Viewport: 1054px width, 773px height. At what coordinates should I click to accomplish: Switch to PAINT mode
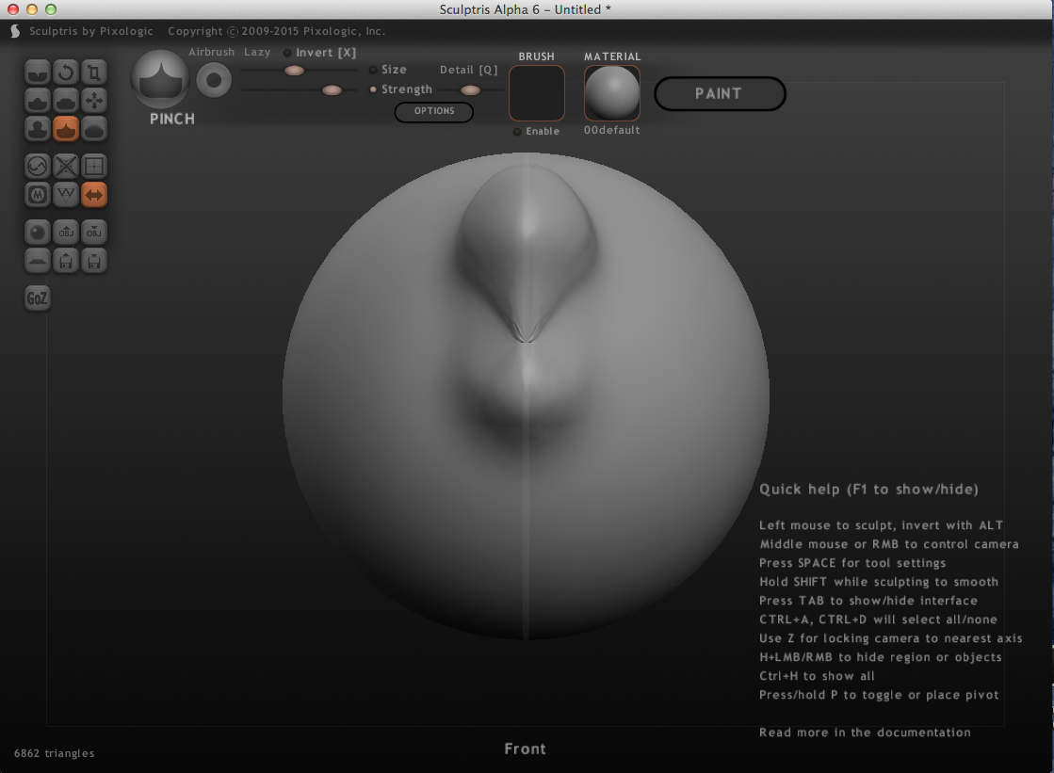click(720, 93)
